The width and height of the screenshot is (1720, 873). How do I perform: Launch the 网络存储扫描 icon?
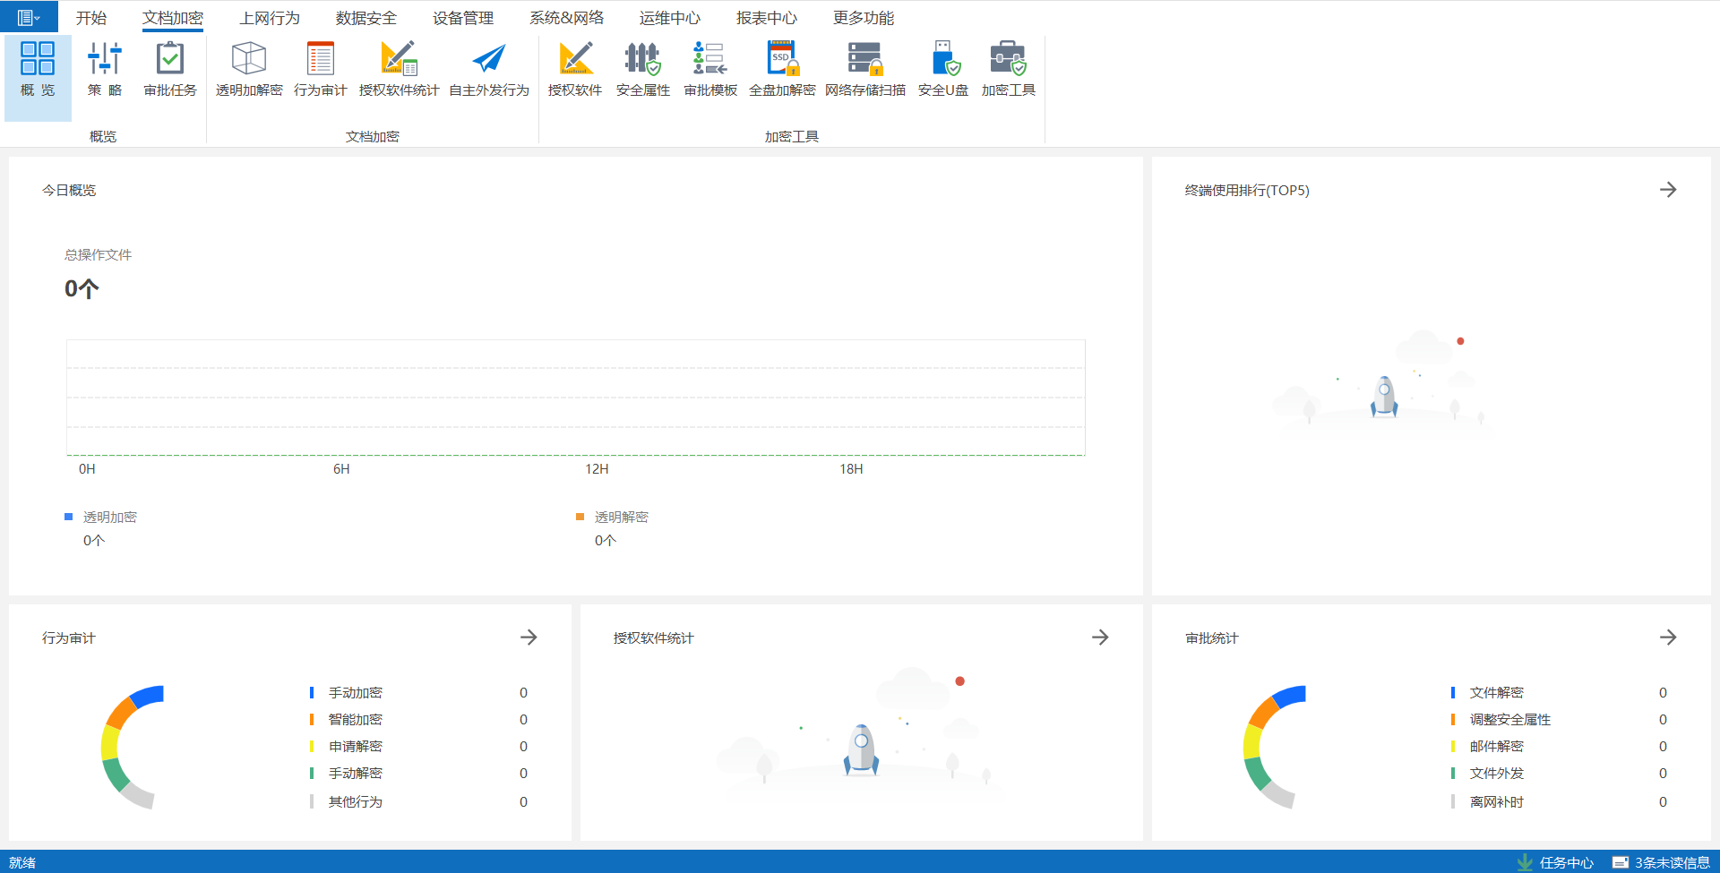865,59
